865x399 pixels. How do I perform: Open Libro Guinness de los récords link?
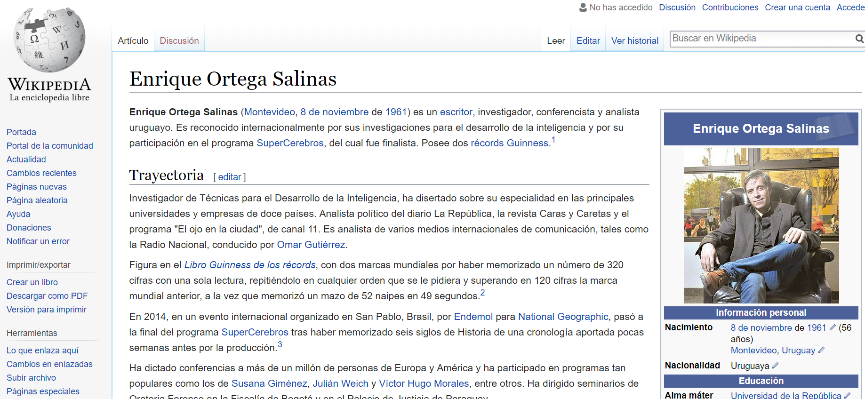tap(250, 265)
